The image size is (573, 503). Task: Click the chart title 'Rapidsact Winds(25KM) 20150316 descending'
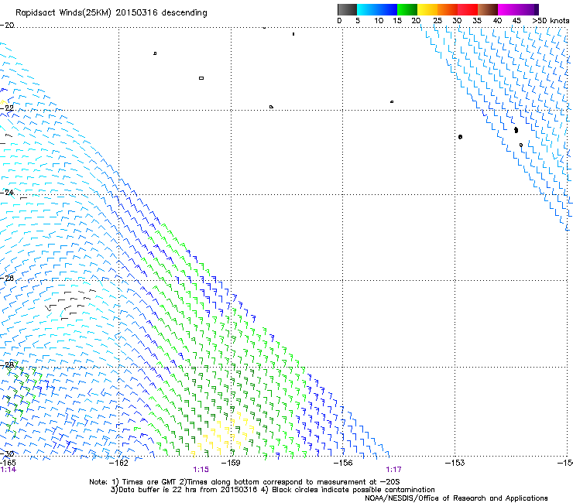pos(111,13)
